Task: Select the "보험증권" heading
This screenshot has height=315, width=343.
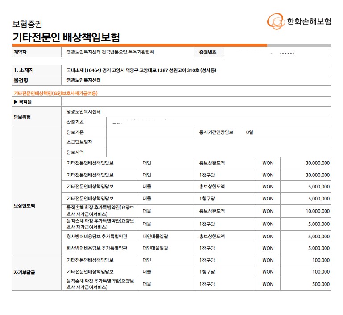Action: coord(27,24)
